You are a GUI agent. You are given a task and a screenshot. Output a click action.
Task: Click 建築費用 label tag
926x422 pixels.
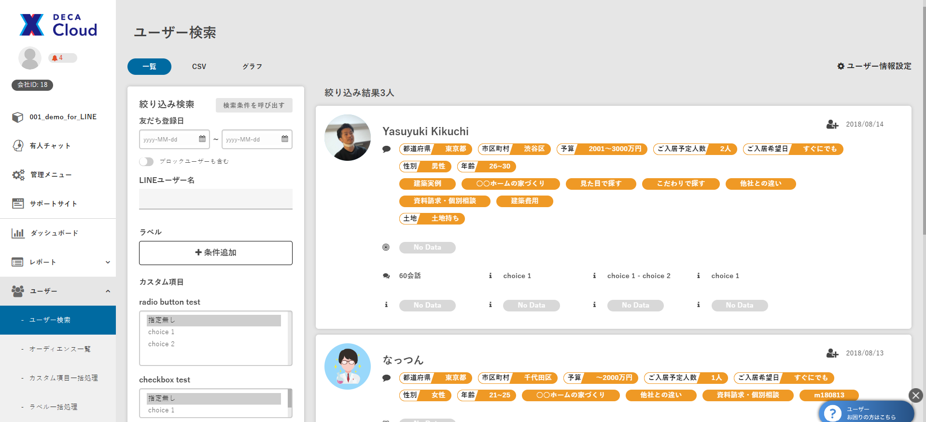(525, 201)
